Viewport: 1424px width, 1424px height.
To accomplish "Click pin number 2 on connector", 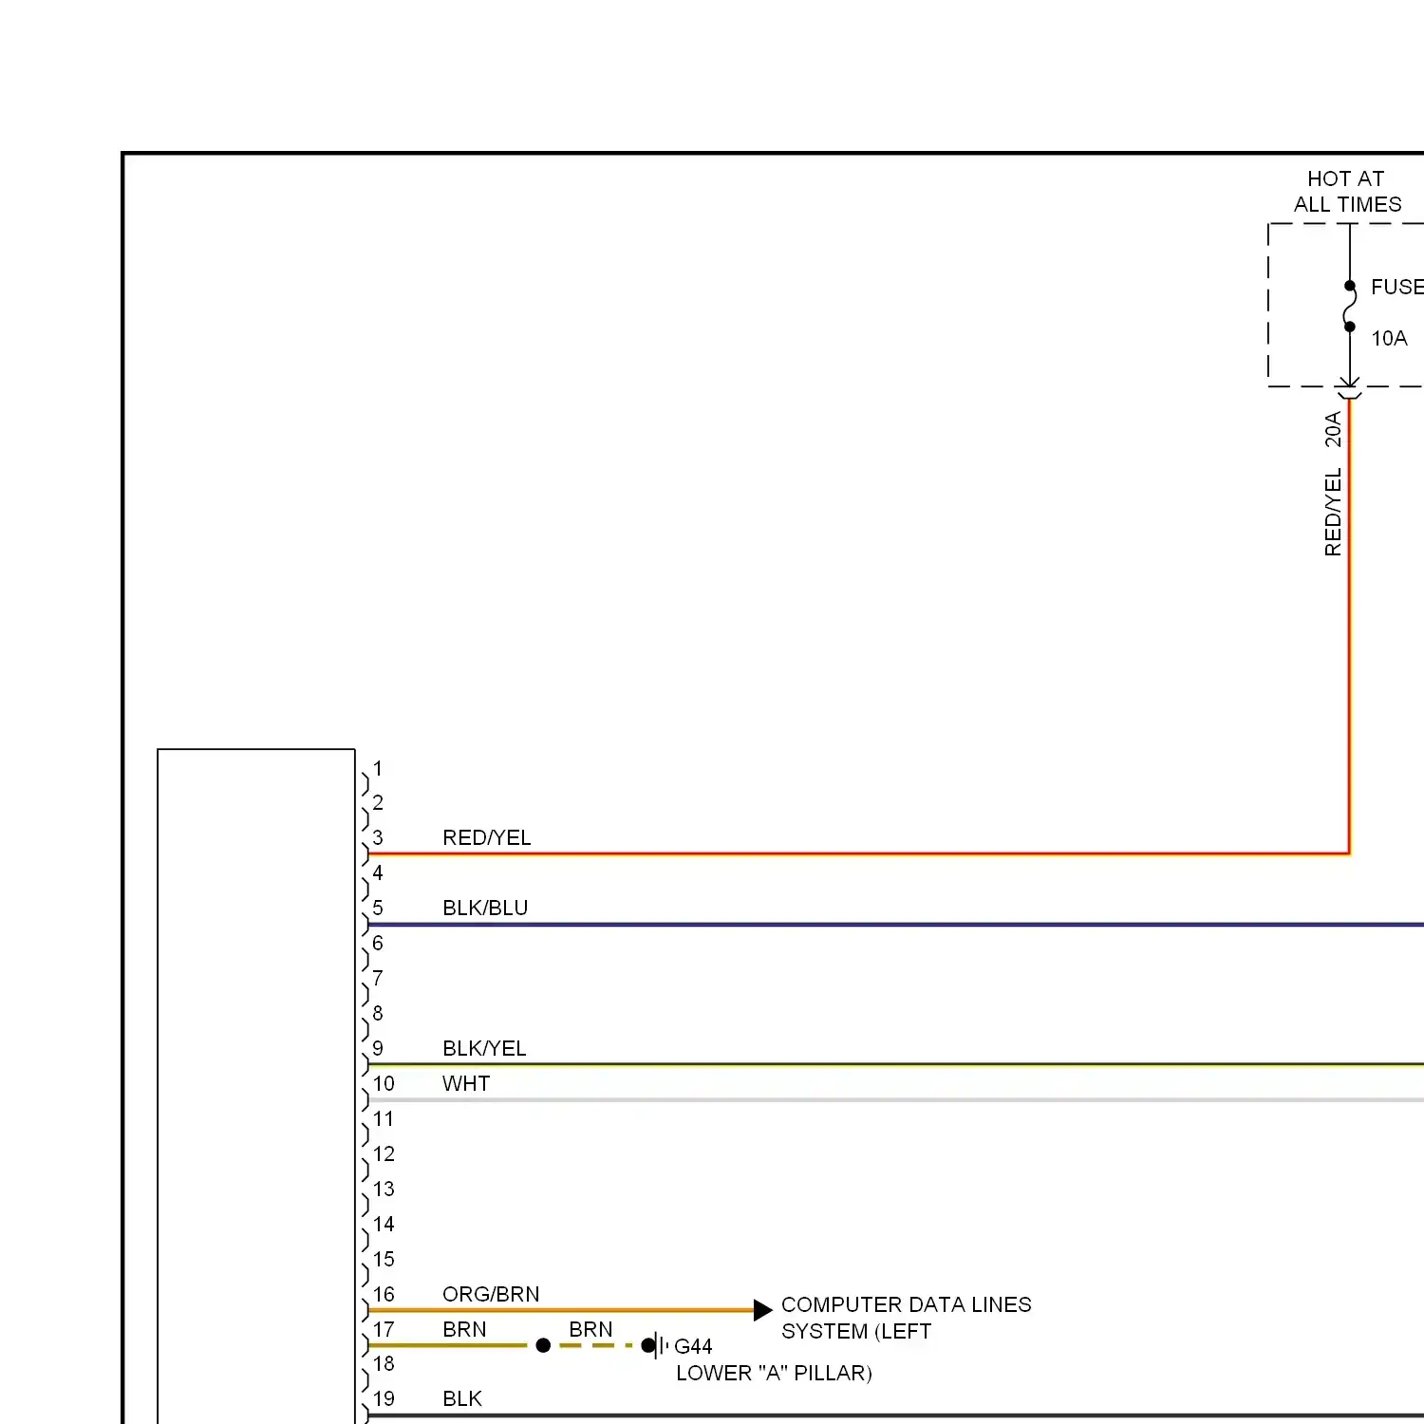I will [378, 802].
